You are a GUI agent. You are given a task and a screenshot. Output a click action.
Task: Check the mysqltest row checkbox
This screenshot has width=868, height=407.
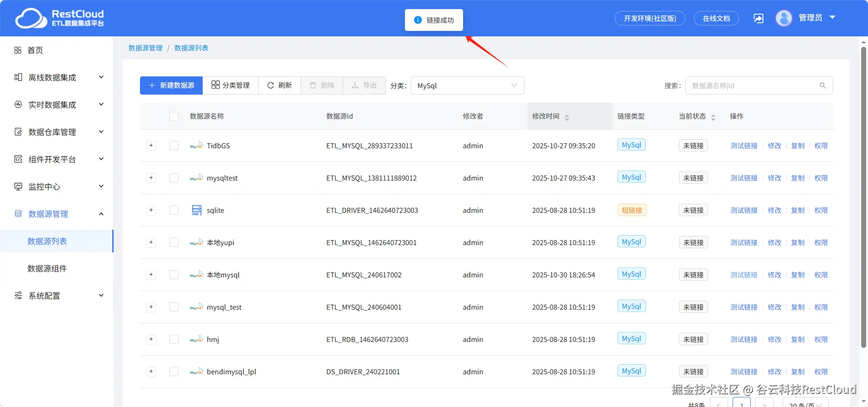174,178
